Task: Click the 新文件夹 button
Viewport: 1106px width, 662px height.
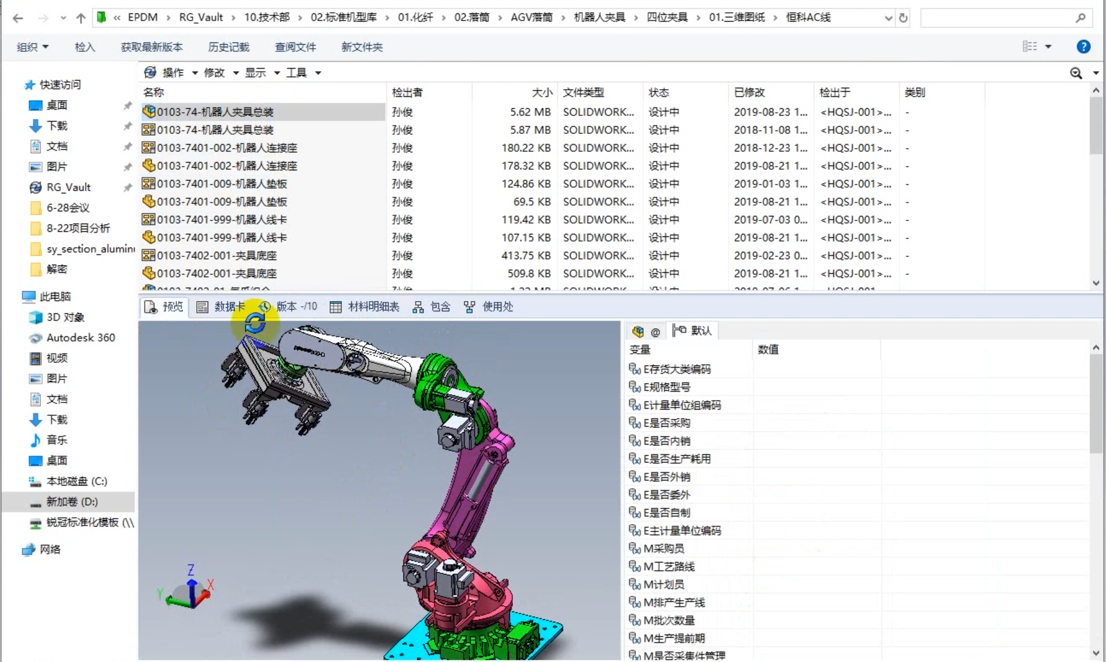Action: [362, 46]
